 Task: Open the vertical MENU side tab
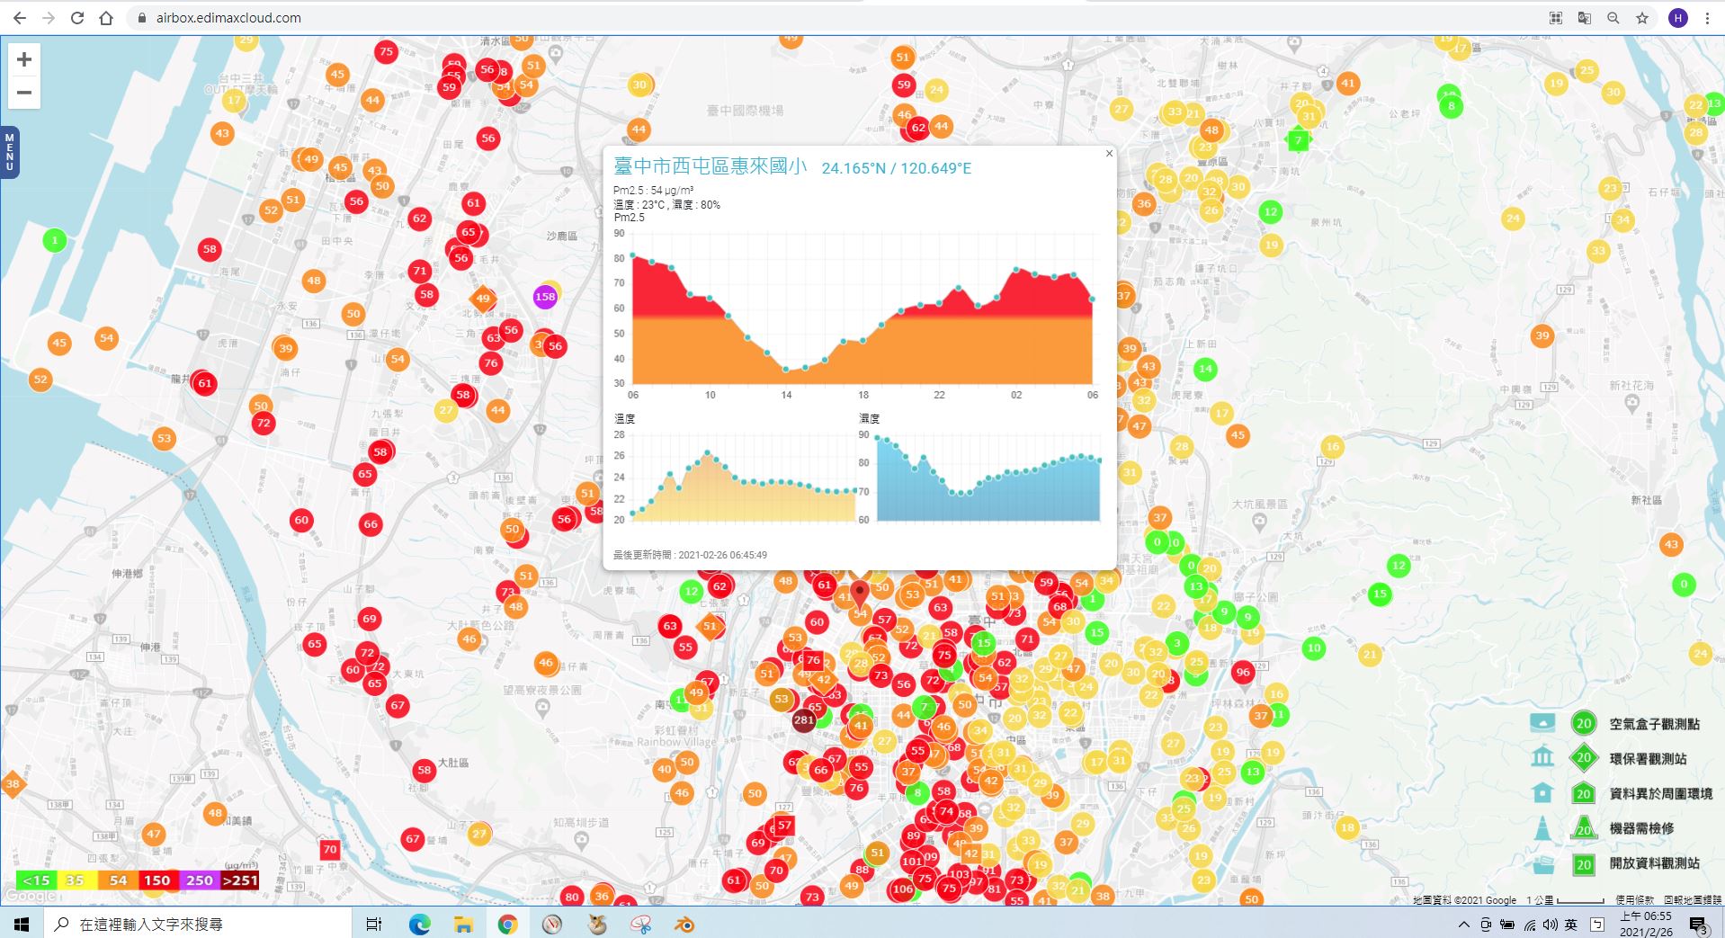9,152
